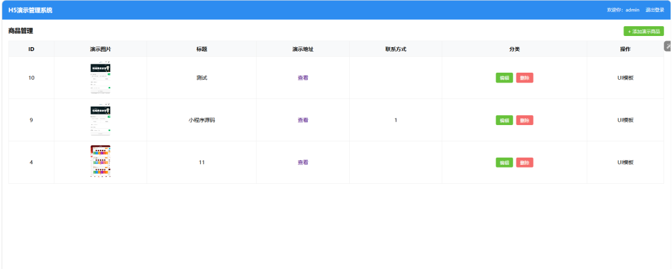Edit the 小程序源码 product row
Viewport: 672px width, 269px height.
tap(504, 120)
